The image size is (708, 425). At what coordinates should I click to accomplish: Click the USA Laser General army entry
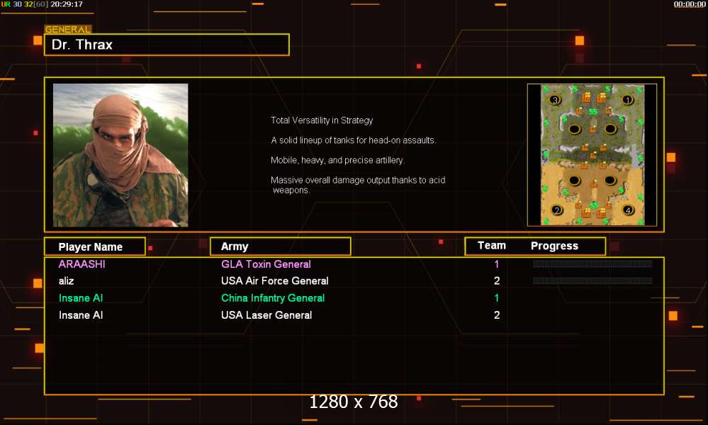point(266,315)
